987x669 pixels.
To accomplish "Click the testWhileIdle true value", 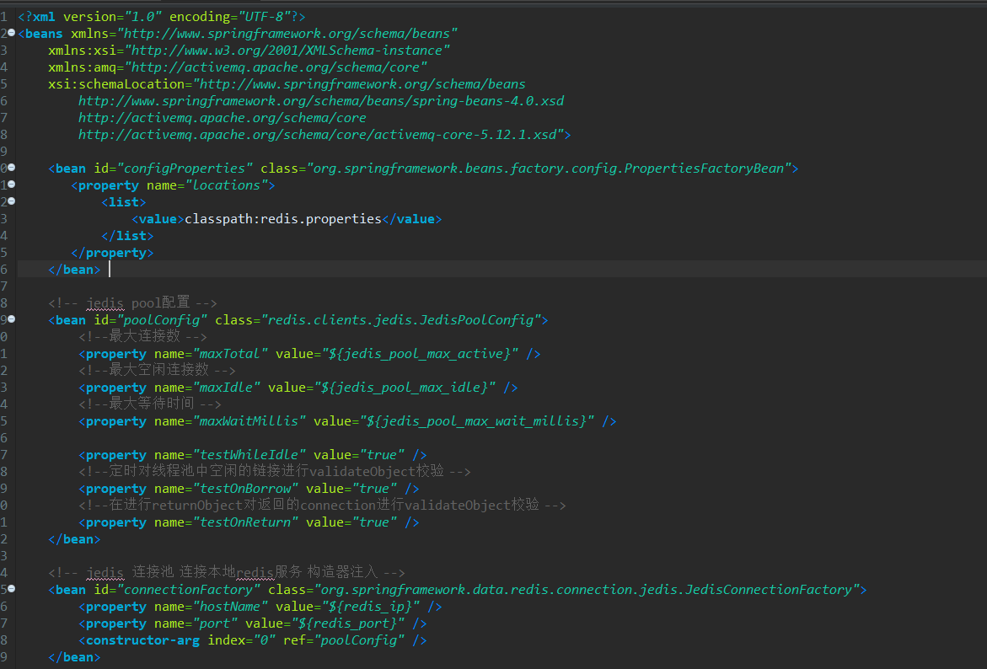I will click(x=382, y=454).
